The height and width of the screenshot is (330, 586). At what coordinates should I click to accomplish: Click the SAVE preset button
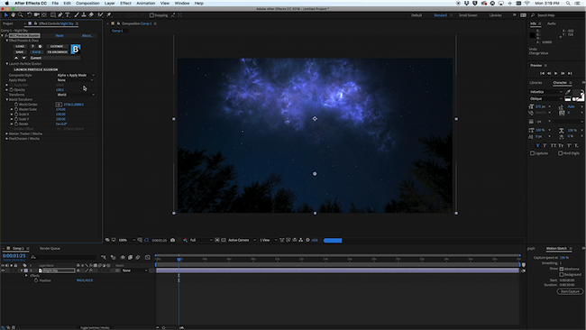[20, 52]
